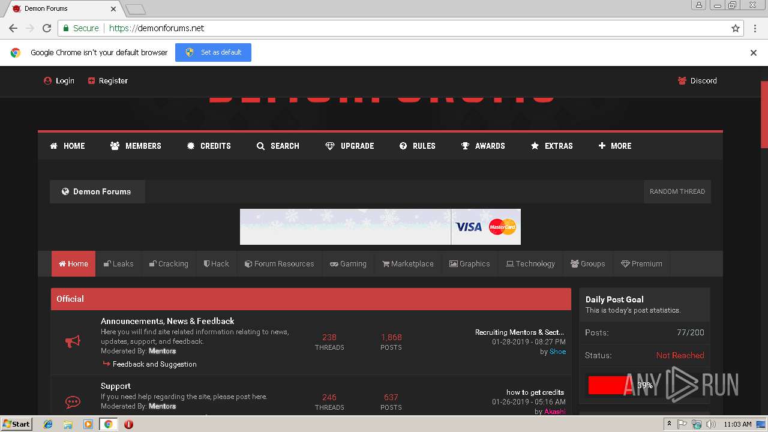This screenshot has height=432, width=768.
Task: Launch Internet Explorer from taskbar
Action: (48, 424)
